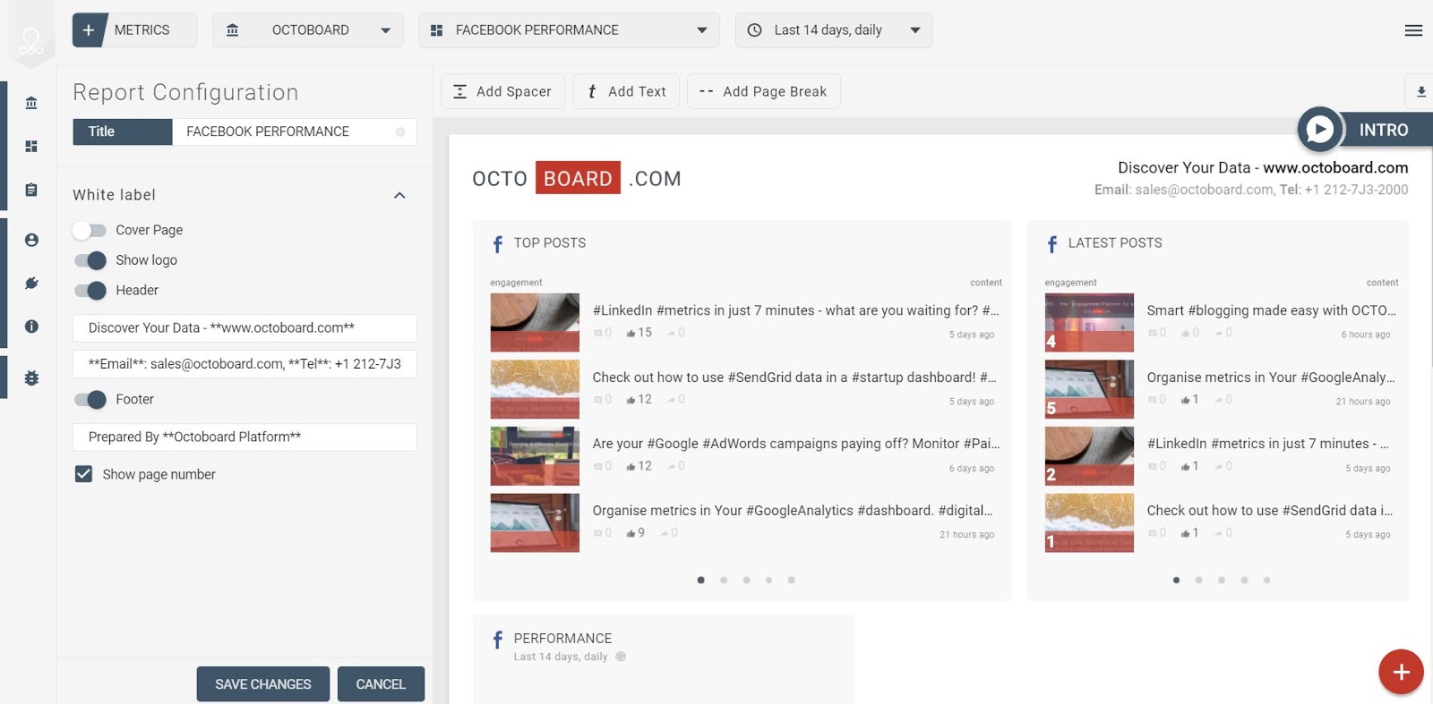This screenshot has height=704, width=1433.
Task: Click the bank icon in the Octoboard selector
Action: click(x=232, y=30)
